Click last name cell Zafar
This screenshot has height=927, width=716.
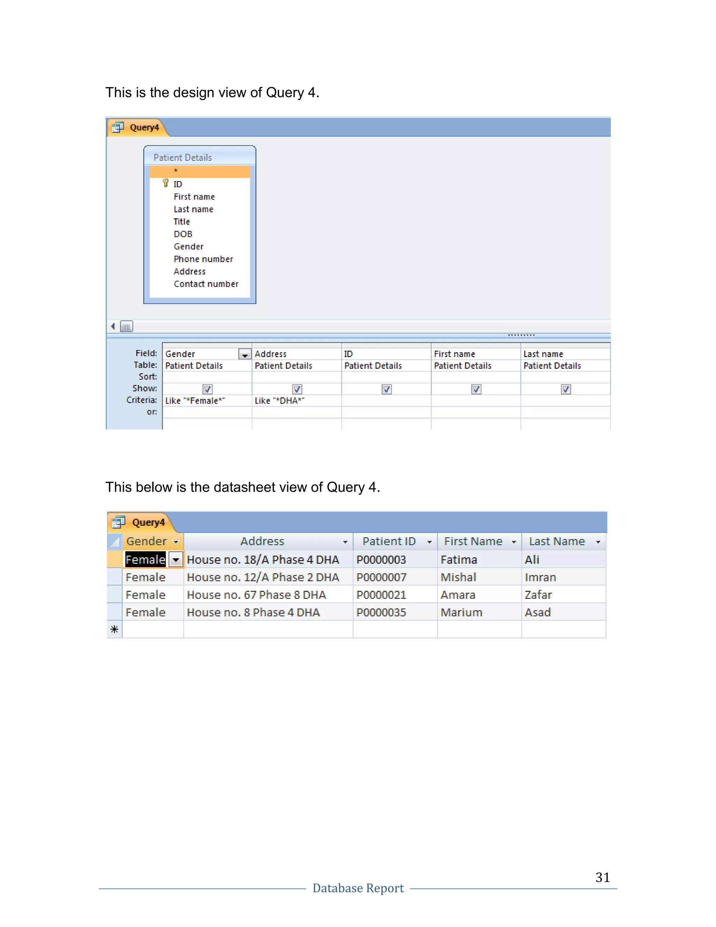coord(564,595)
